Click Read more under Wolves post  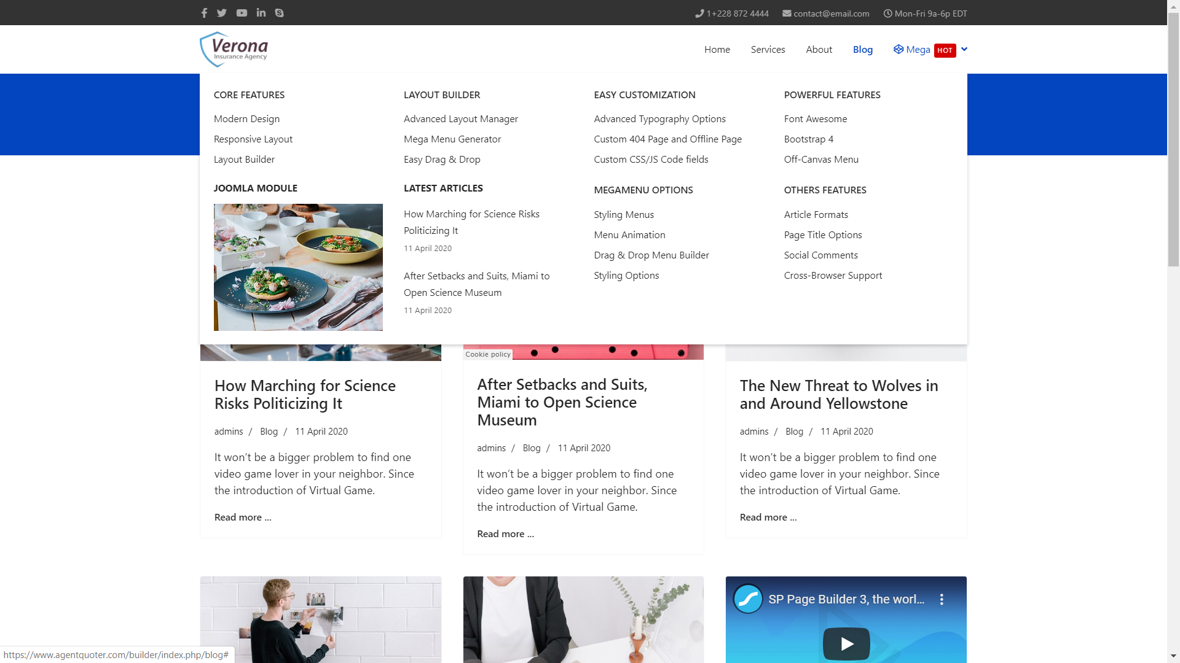pos(768,518)
